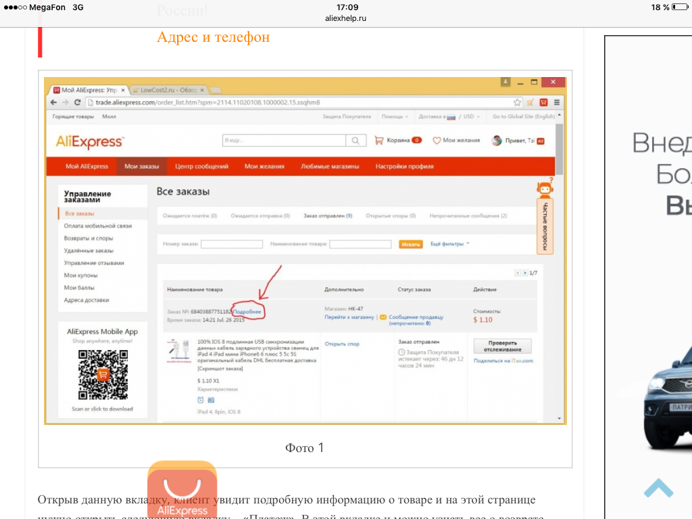692x519 pixels.
Task: Open Мои баллы in the sidebar
Action: [x=79, y=288]
